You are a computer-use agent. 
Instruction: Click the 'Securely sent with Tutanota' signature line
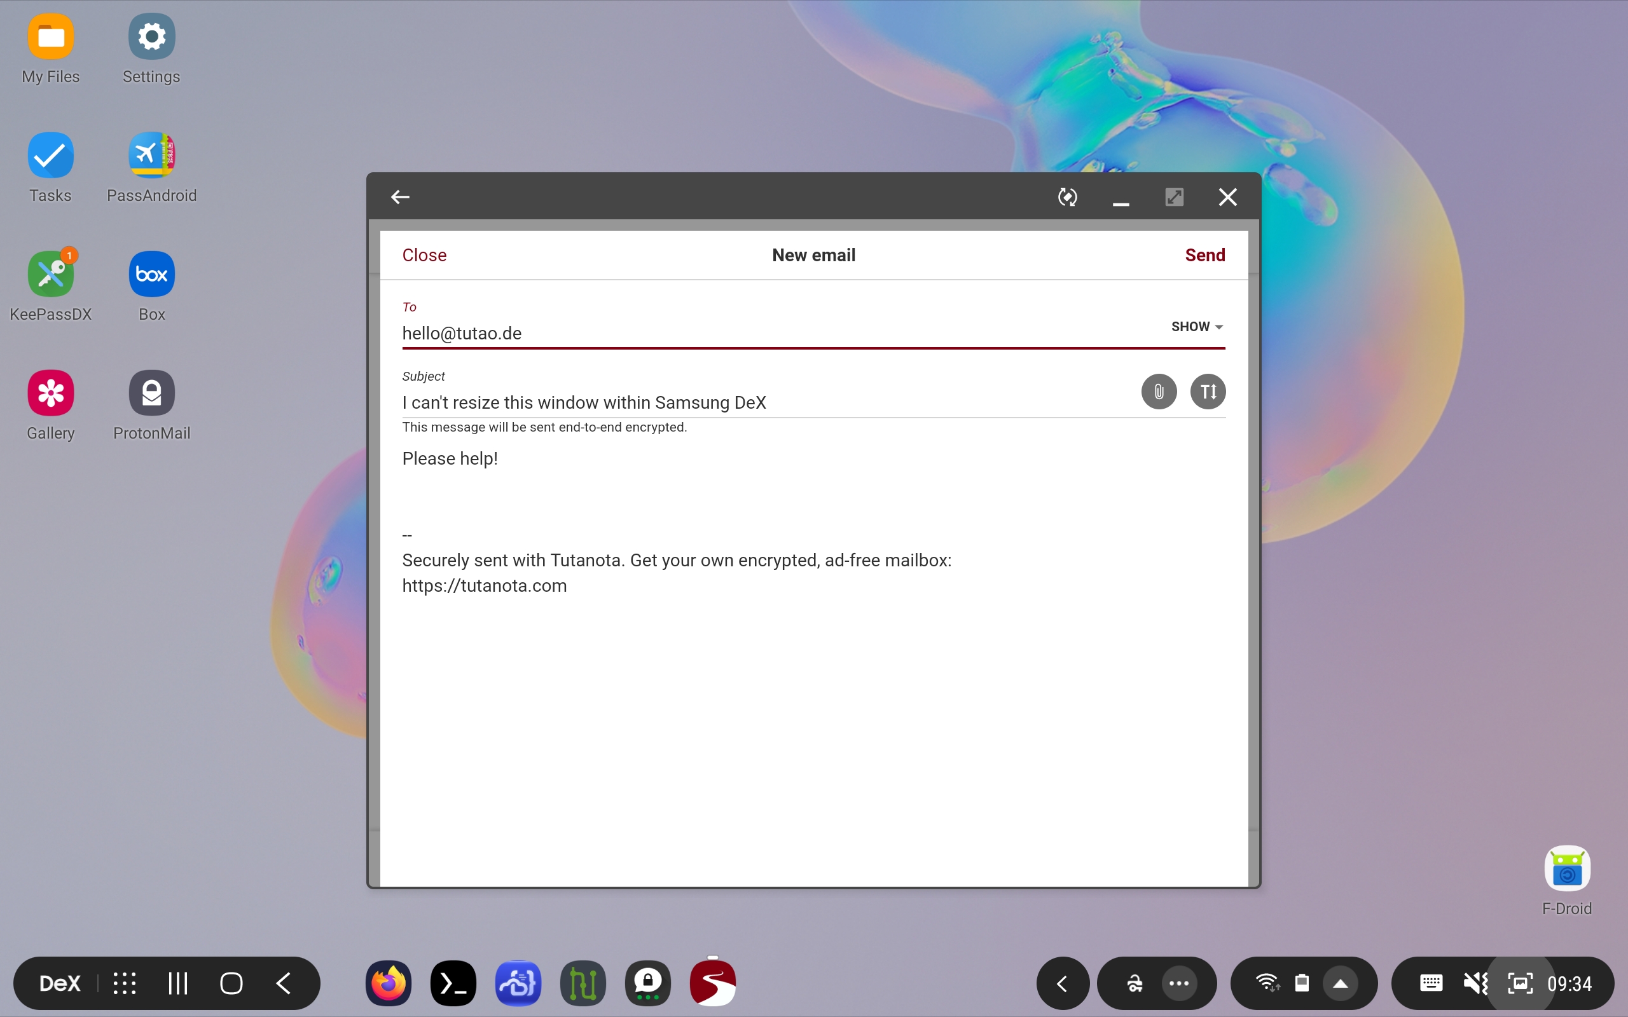click(677, 560)
